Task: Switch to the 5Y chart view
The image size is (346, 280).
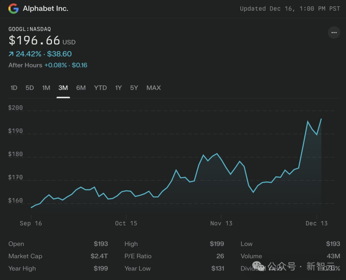Action: [x=134, y=88]
